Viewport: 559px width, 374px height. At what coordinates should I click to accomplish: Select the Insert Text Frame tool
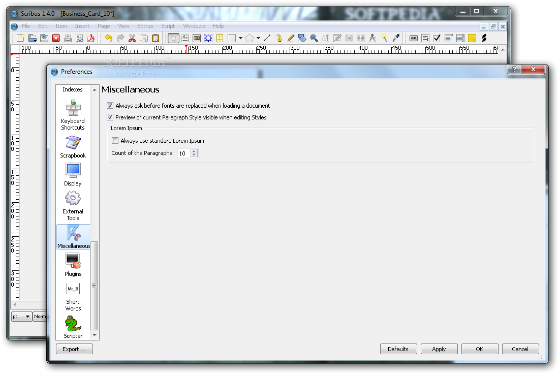(185, 38)
